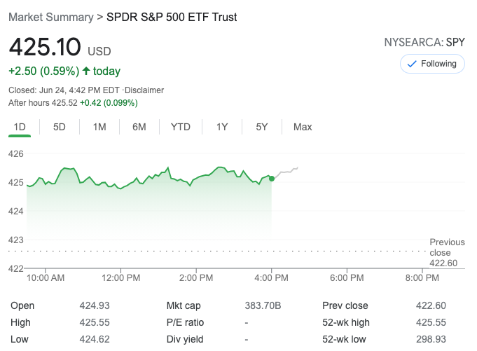Switch to the 5D chart tab
The width and height of the screenshot is (477, 351).
(x=60, y=127)
